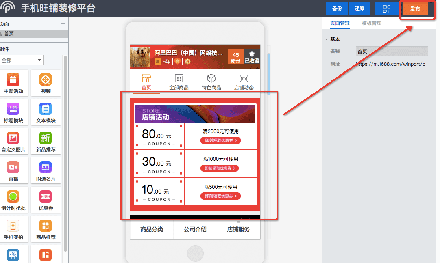Viewport: 440px width, 263px height.
Task: Click the 备份 backup button
Action: click(x=337, y=9)
